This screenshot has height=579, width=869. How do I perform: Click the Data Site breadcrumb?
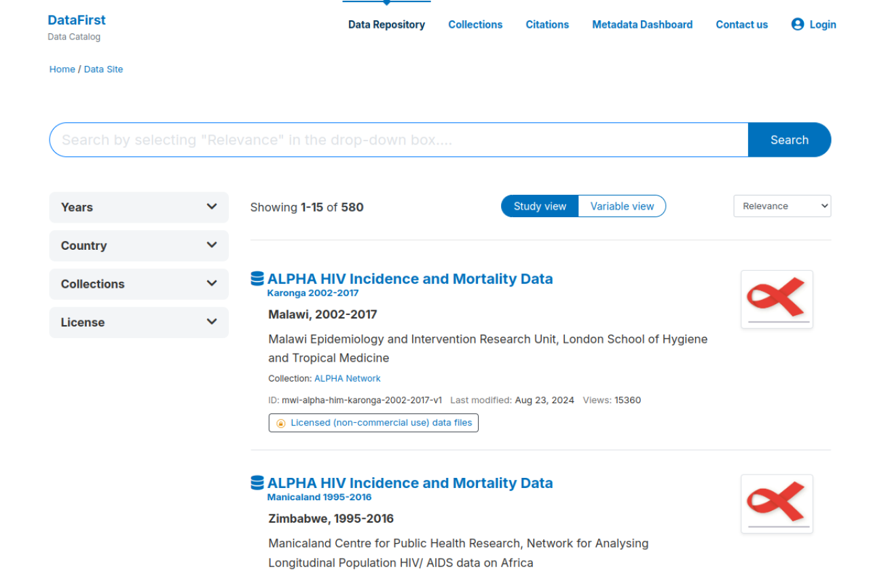click(x=104, y=69)
